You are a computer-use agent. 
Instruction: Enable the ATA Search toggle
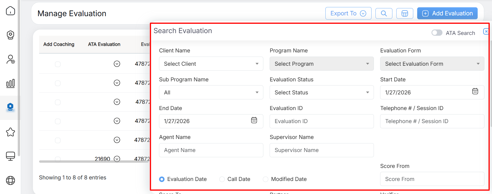[437, 33]
